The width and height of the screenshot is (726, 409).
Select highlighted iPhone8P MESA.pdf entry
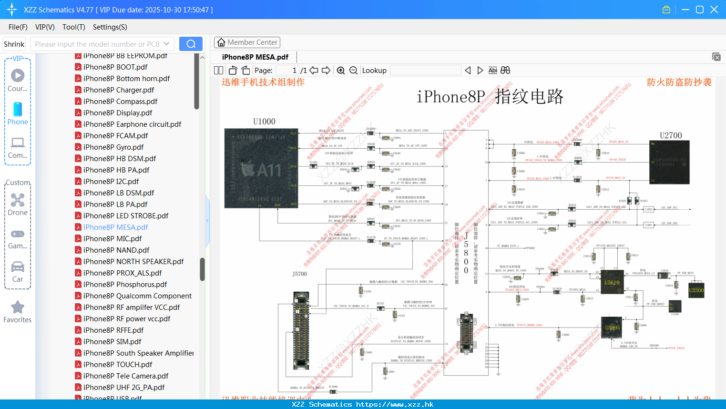coord(115,227)
